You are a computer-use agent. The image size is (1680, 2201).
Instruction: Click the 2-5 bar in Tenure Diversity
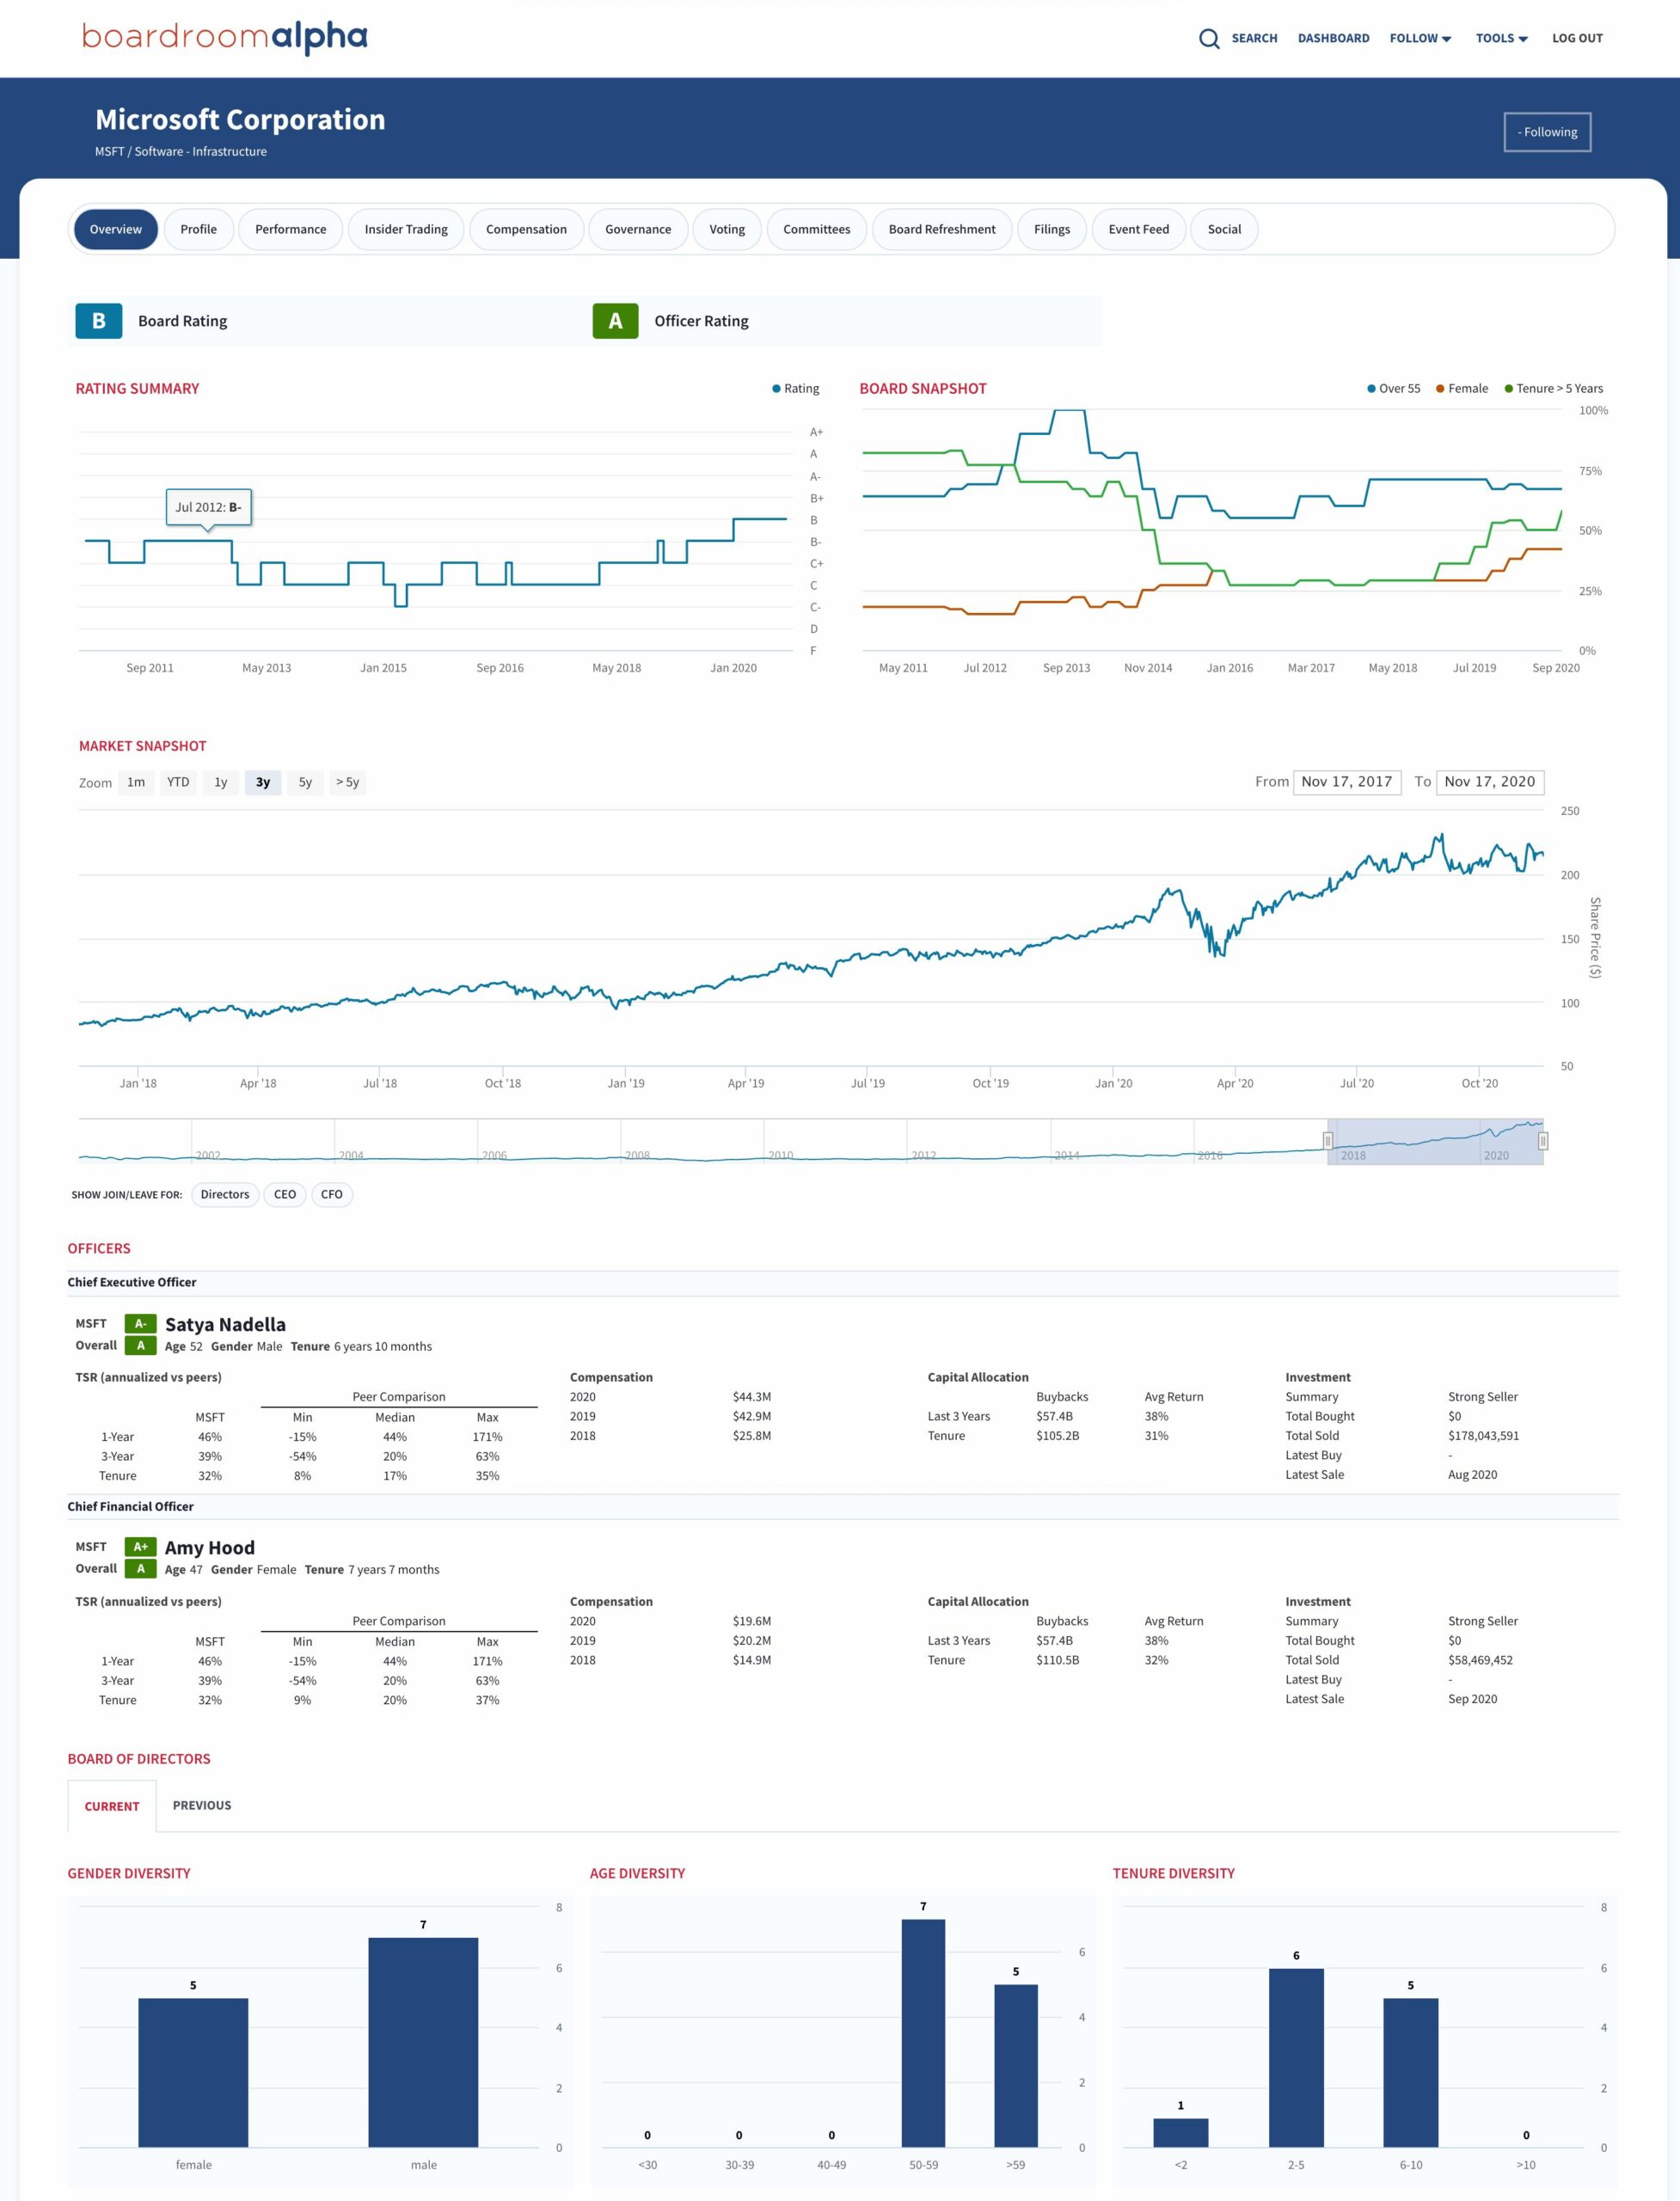[x=1296, y=2057]
